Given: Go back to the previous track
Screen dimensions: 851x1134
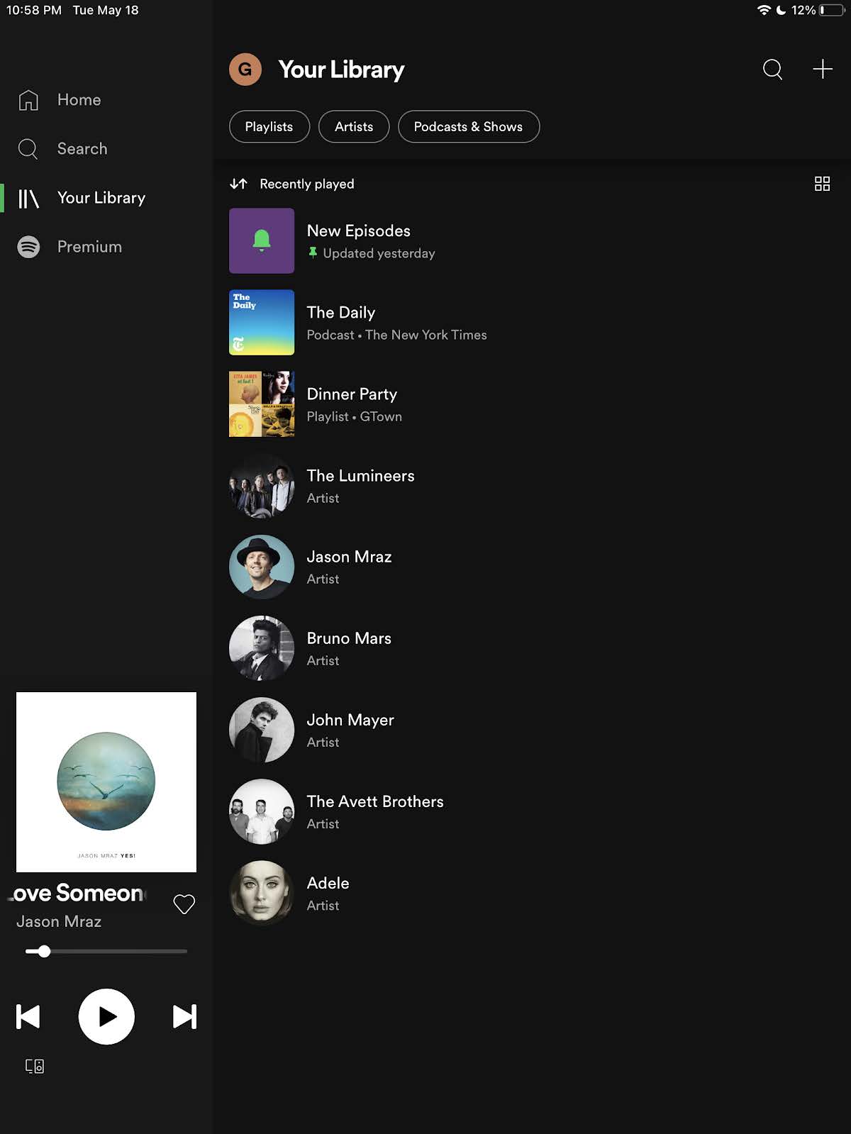Looking at the screenshot, I should [28, 1016].
